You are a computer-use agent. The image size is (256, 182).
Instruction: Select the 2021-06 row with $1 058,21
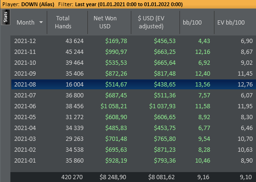(x=133, y=106)
